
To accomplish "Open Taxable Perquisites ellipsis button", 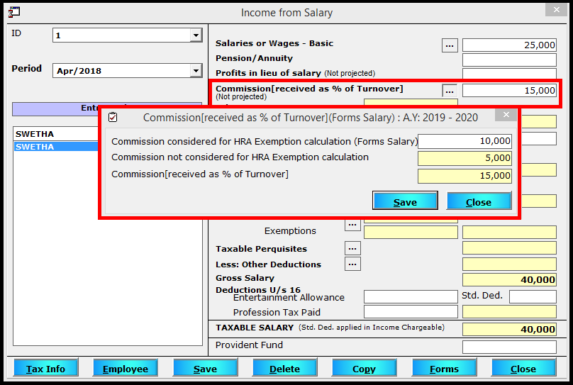I will [x=352, y=248].
